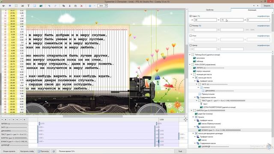Image resolution: width=274 pixels, height=154 pixels.
Task: Click Настроить слайд button
Action: 27,151
